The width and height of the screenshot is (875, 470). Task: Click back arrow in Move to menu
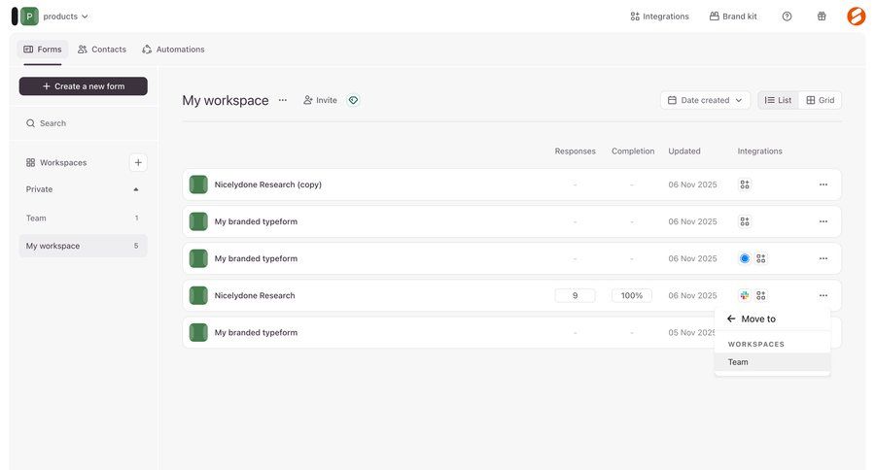[731, 319]
